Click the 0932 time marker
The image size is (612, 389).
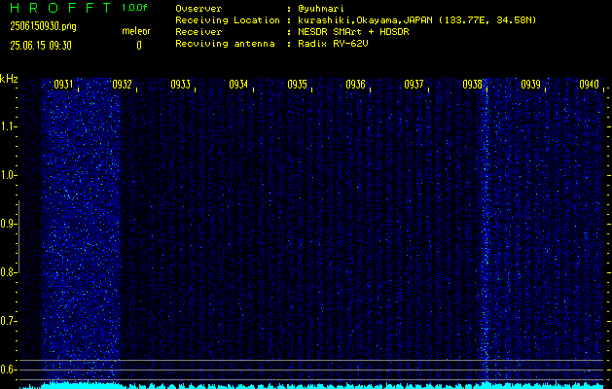click(x=122, y=85)
